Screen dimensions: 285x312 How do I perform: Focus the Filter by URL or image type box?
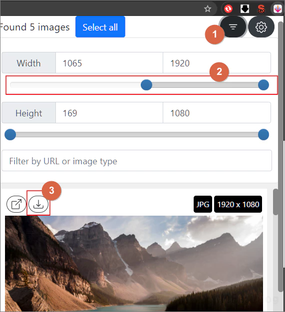point(137,161)
